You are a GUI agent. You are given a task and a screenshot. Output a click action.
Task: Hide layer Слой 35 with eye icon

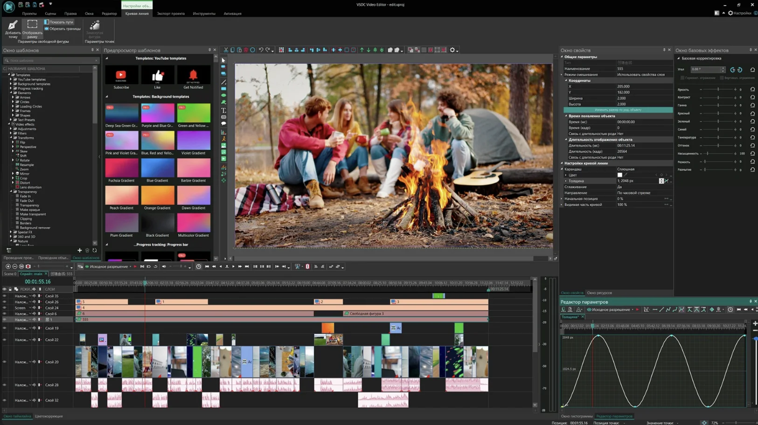5,296
